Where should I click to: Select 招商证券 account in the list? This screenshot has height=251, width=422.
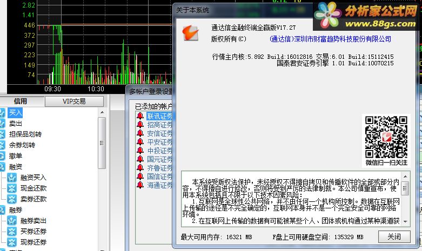(x=159, y=125)
